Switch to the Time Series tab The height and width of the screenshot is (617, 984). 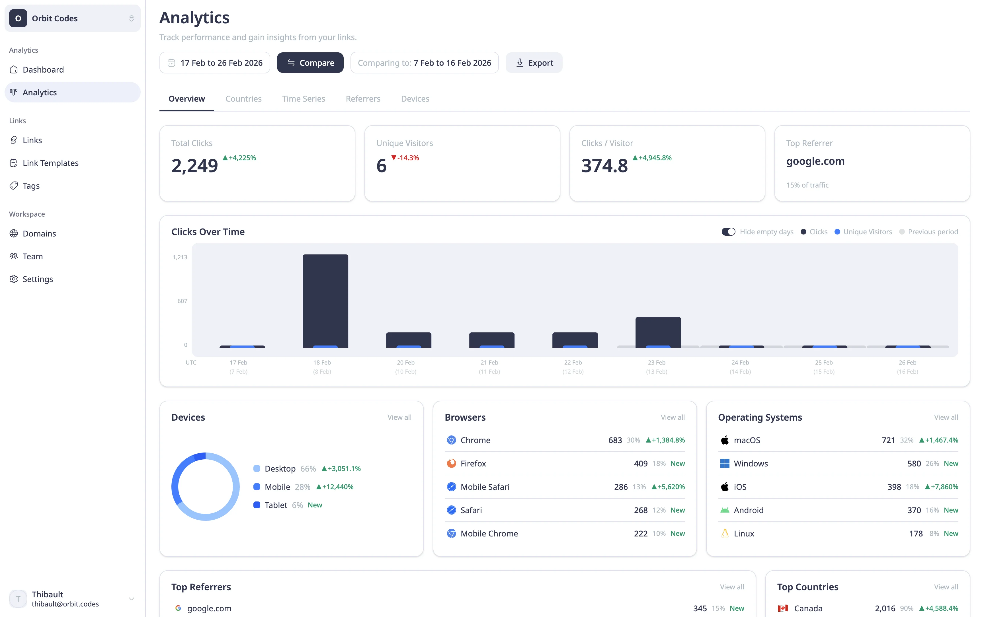(303, 99)
